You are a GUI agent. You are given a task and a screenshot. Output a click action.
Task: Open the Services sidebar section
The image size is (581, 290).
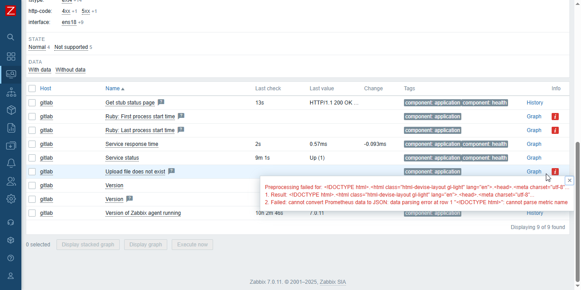click(11, 92)
